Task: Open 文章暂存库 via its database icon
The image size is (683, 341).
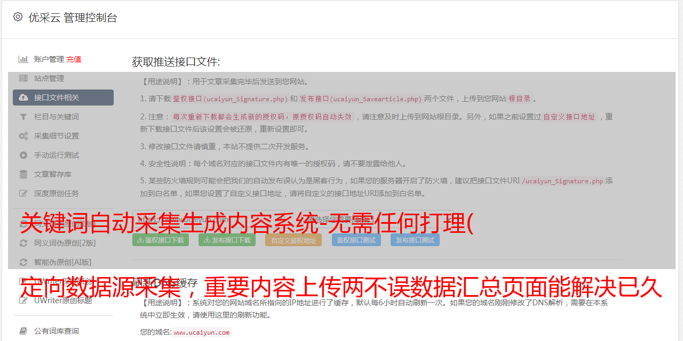Action: coord(23,174)
